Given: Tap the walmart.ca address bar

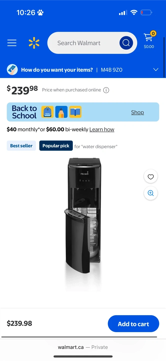Looking at the screenshot, I should tap(83, 347).
